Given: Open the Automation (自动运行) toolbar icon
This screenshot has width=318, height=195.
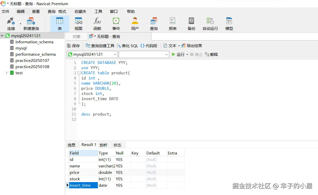Looking at the screenshot, I should (x=210, y=24).
